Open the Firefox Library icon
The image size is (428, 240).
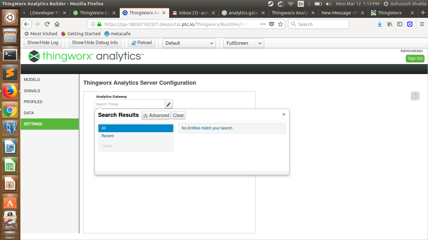tap(389, 24)
